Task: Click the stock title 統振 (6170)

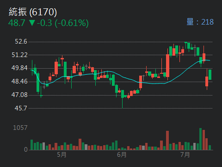Action: [33, 12]
